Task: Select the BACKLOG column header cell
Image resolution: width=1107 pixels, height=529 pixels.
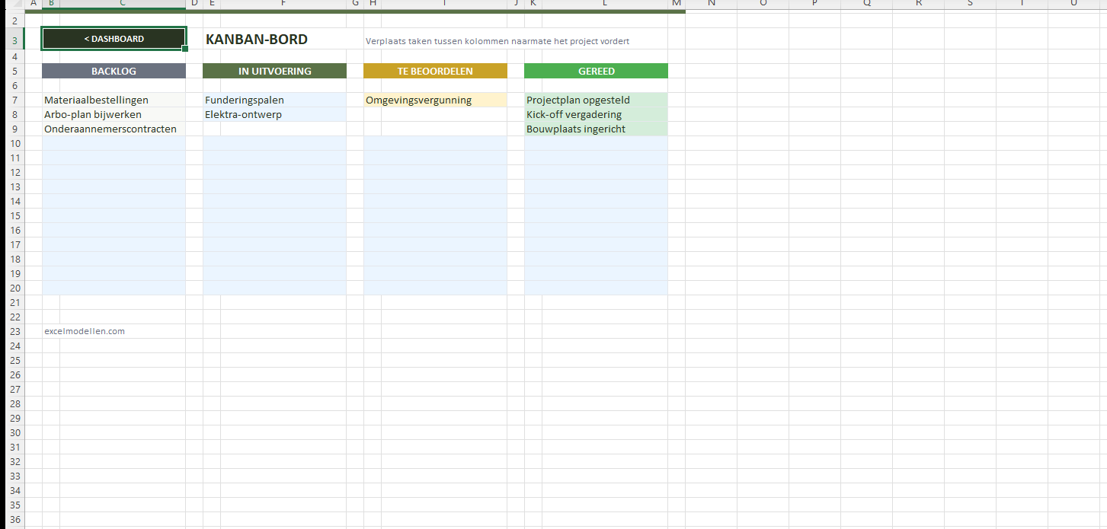Action: click(114, 71)
